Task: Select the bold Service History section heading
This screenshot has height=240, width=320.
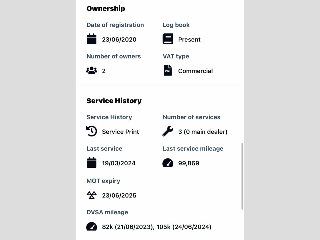Action: click(x=114, y=101)
